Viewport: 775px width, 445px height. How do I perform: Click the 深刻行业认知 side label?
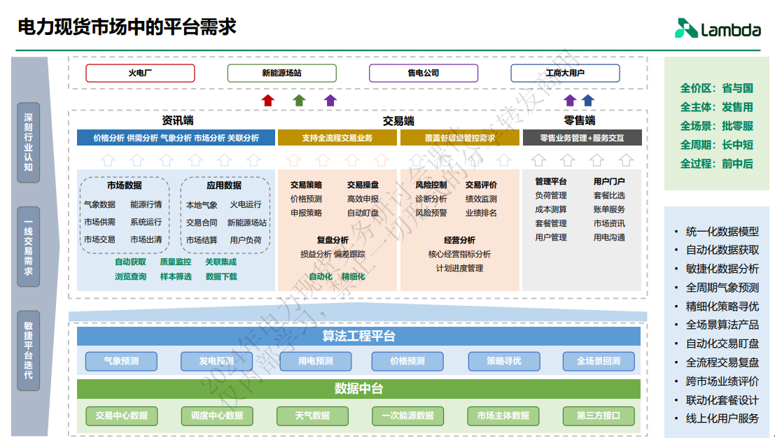pos(28,143)
